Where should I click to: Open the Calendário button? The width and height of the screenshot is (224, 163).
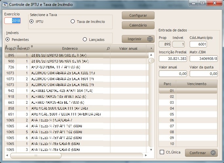coord(138,25)
